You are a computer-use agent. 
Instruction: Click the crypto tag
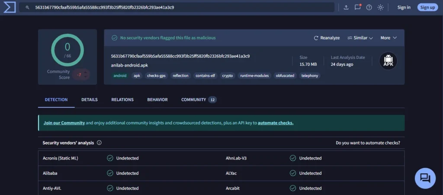tap(228, 76)
